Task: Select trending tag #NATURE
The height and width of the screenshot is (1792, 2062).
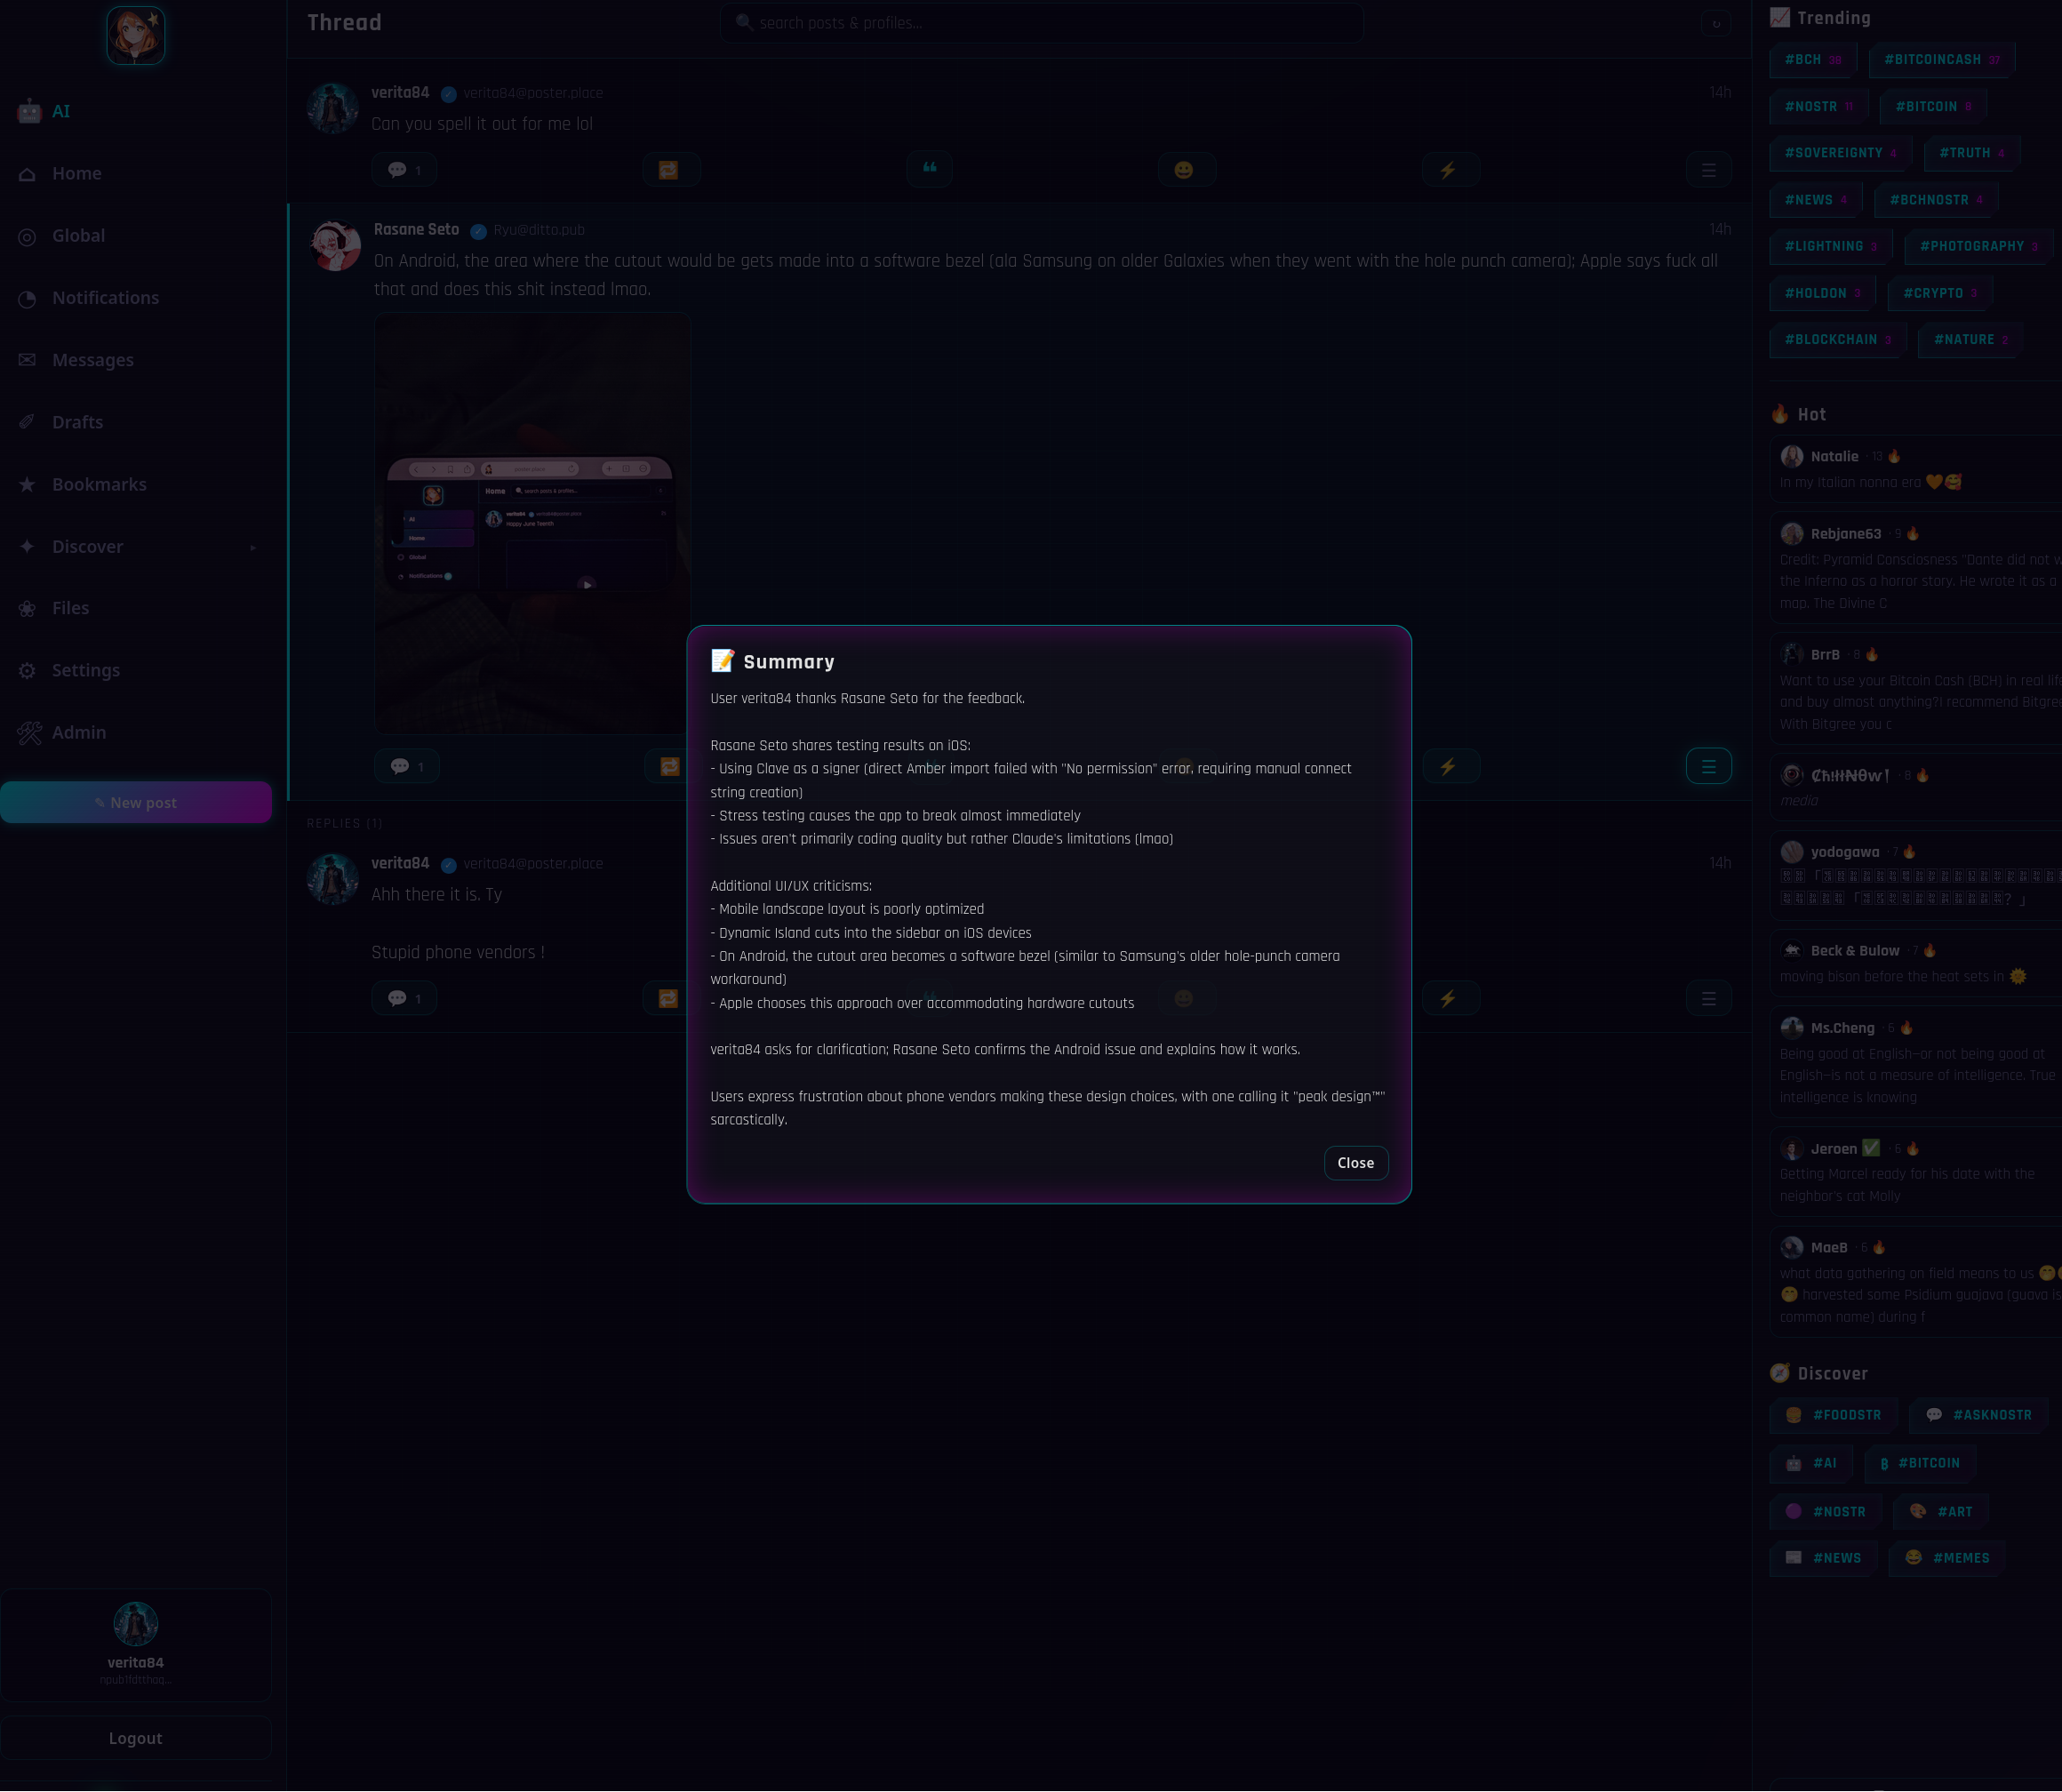Action: pos(1970,340)
